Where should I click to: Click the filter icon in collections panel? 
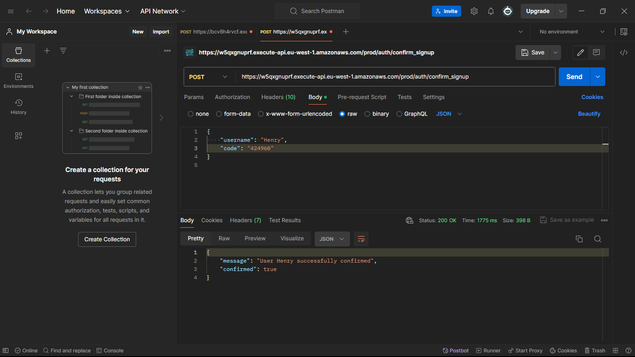pos(63,51)
